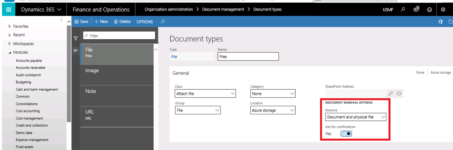Click the refresh icon on action bar
Image resolution: width=453 pixels, height=150 pixels.
tap(450, 21)
